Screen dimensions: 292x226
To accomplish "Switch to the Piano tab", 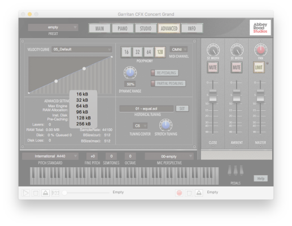I will (123, 28).
